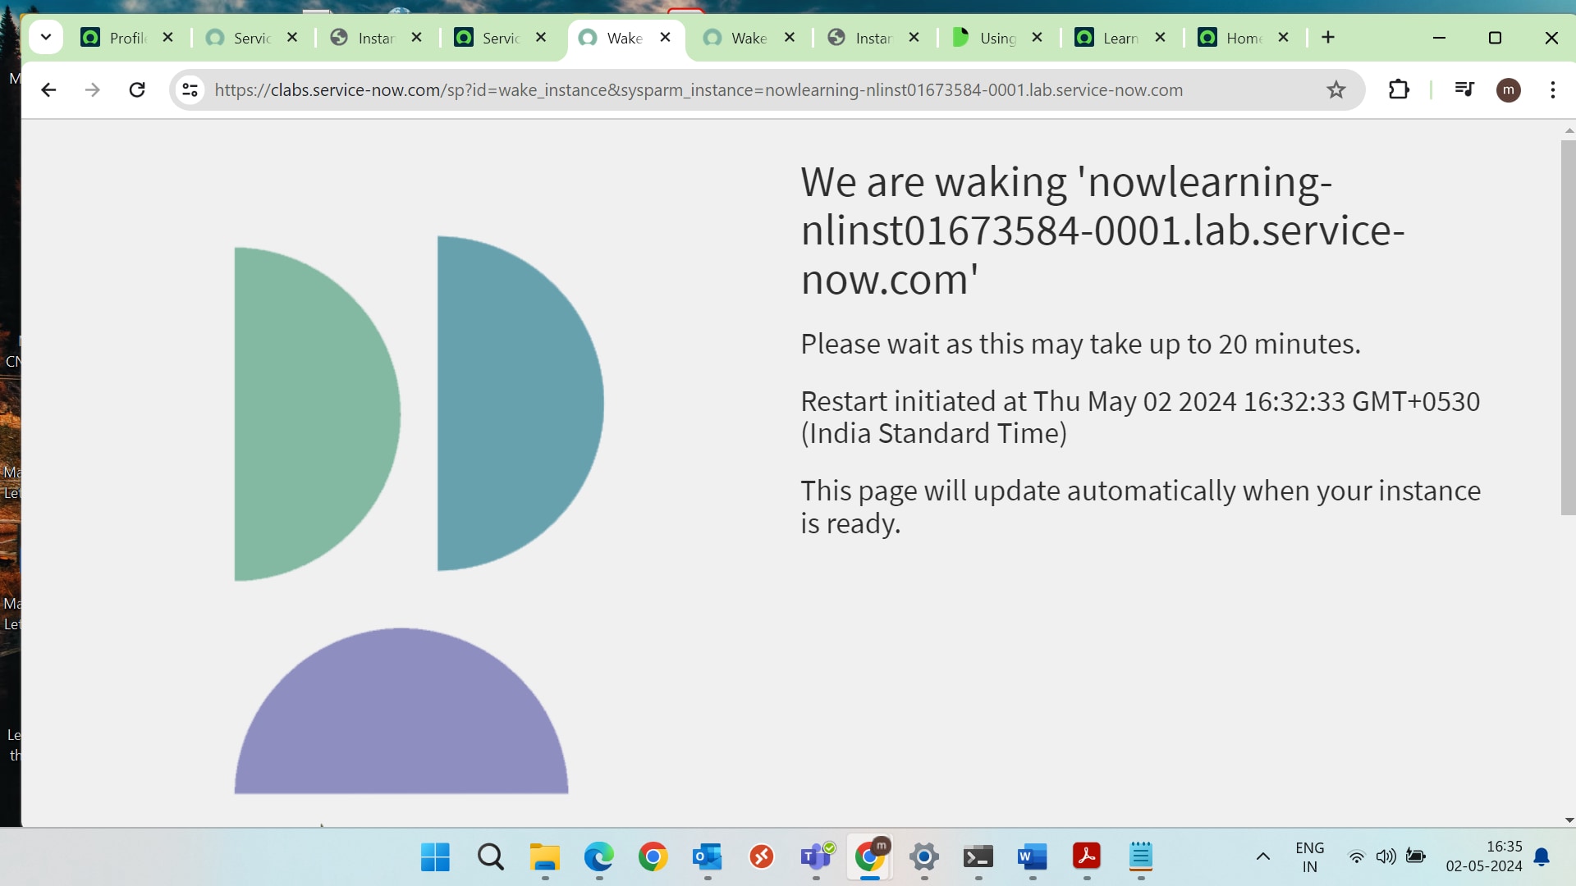Open the Windows Start menu
1576x886 pixels.
[x=435, y=857]
